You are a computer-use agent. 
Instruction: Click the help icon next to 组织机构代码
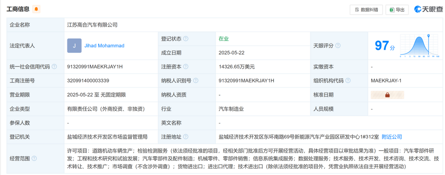pyautogui.click(x=348, y=80)
